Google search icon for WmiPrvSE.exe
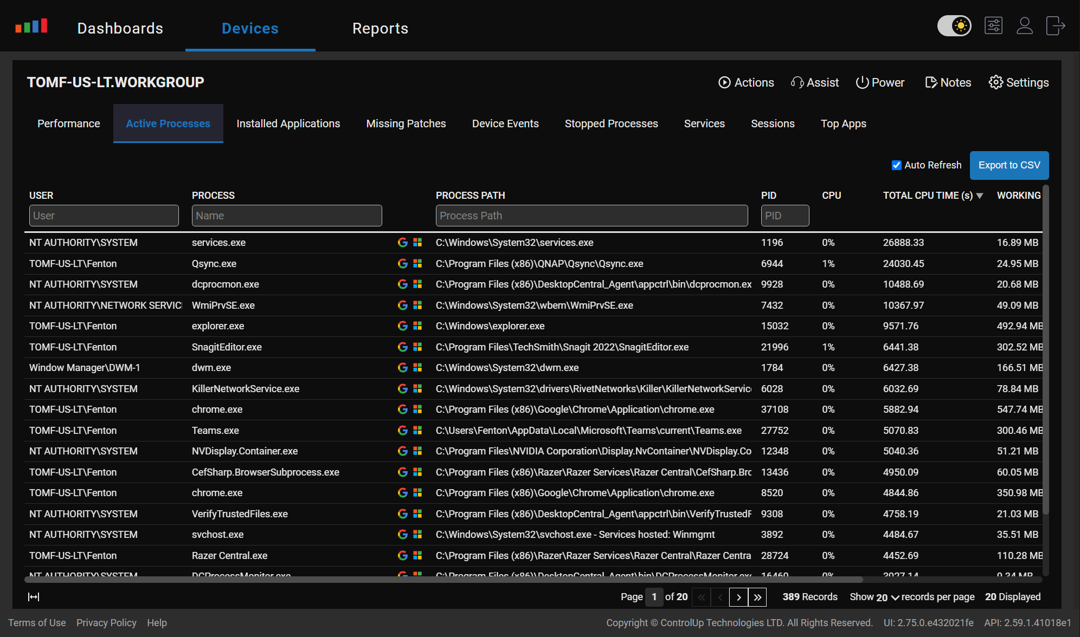This screenshot has height=637, width=1080. coord(403,305)
